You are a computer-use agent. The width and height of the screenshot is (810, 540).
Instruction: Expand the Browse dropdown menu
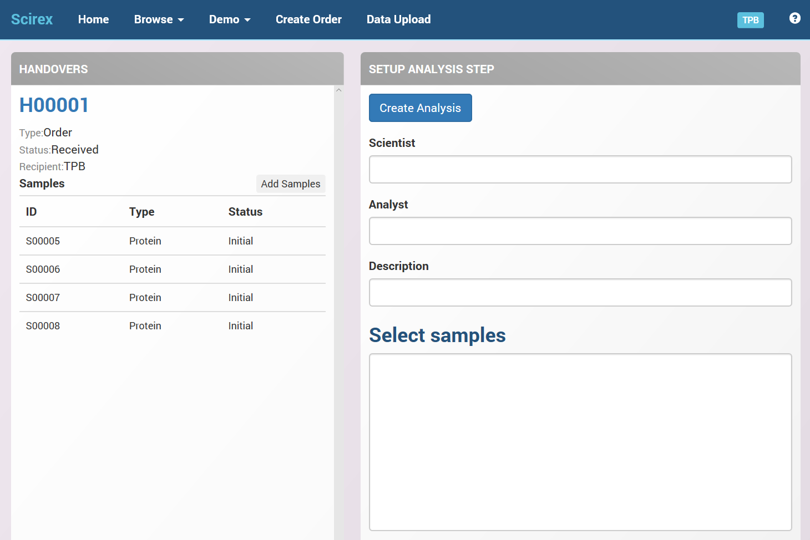[159, 19]
